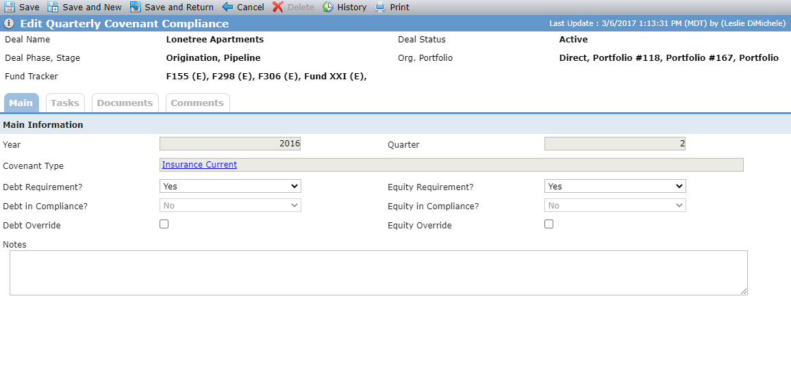Switch to the Documents tab
791x385 pixels.
pos(125,103)
